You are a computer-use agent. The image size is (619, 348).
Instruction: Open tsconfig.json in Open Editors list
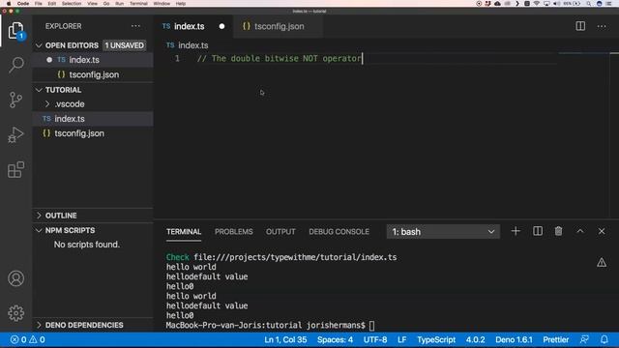(x=93, y=74)
